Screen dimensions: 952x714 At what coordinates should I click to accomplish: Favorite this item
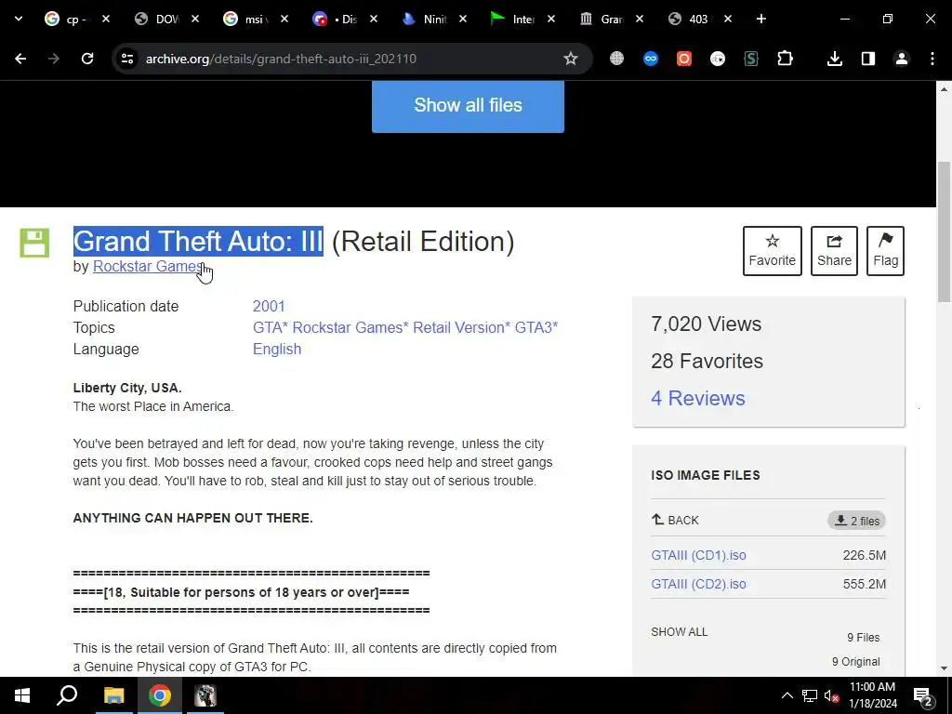pyautogui.click(x=772, y=251)
